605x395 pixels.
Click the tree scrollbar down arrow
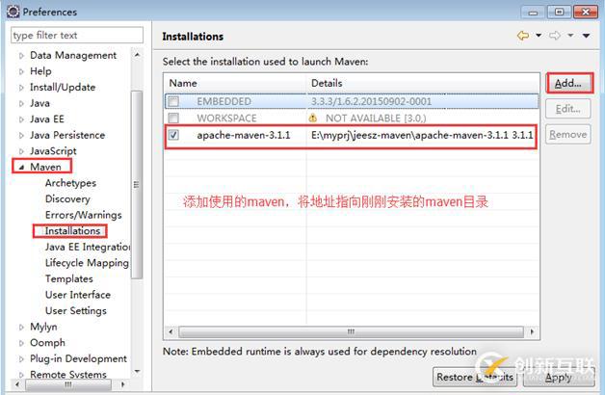(137, 371)
